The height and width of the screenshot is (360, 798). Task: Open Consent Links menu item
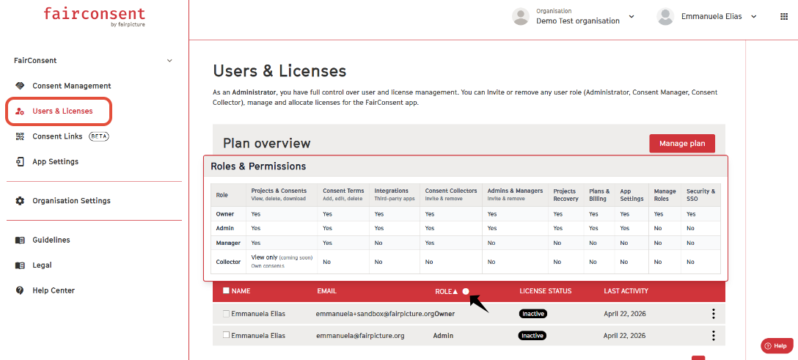(57, 136)
